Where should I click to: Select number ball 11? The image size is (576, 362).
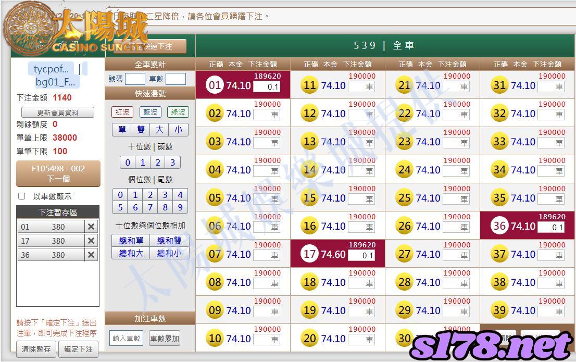click(310, 85)
